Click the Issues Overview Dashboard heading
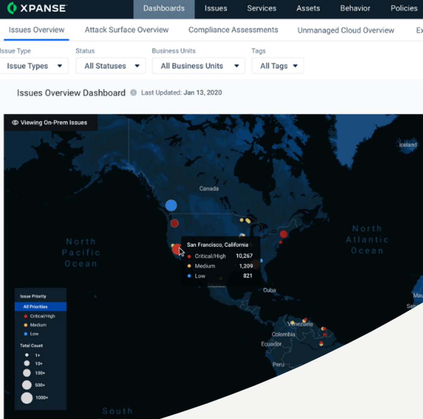The height and width of the screenshot is (419, 423). pyautogui.click(x=71, y=93)
